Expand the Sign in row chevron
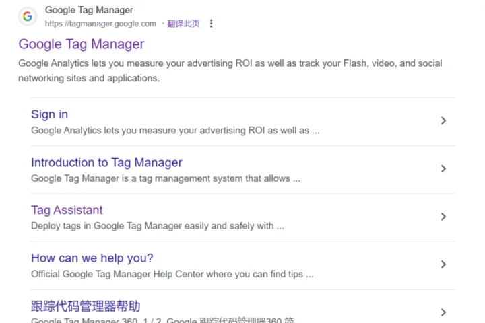Screen dimensions: 485x323 point(443,120)
